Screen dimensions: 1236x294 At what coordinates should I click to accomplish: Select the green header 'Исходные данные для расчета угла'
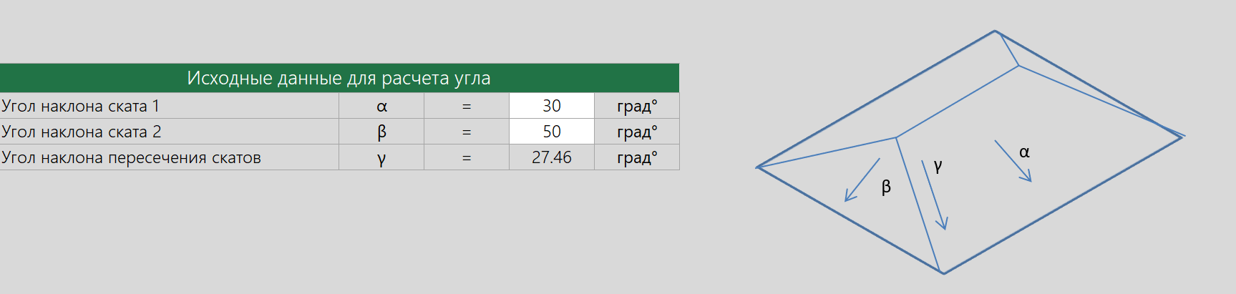(339, 78)
